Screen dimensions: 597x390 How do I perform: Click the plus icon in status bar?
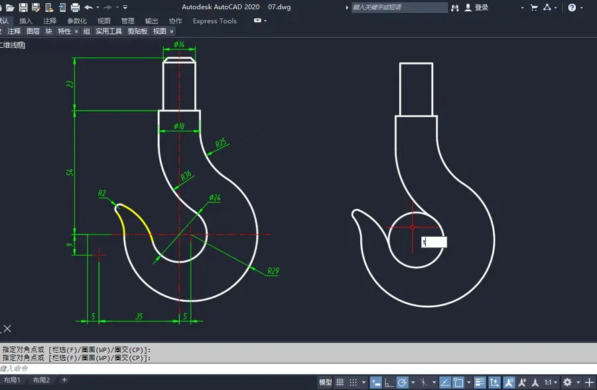pos(589,382)
